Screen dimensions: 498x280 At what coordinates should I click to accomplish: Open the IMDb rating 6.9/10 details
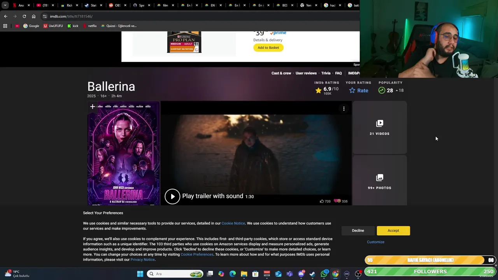pyautogui.click(x=327, y=91)
